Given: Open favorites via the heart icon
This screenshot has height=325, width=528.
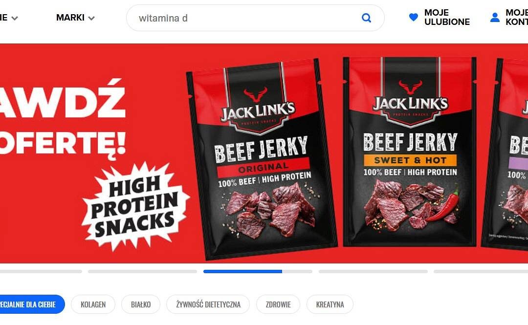Looking at the screenshot, I should [414, 17].
